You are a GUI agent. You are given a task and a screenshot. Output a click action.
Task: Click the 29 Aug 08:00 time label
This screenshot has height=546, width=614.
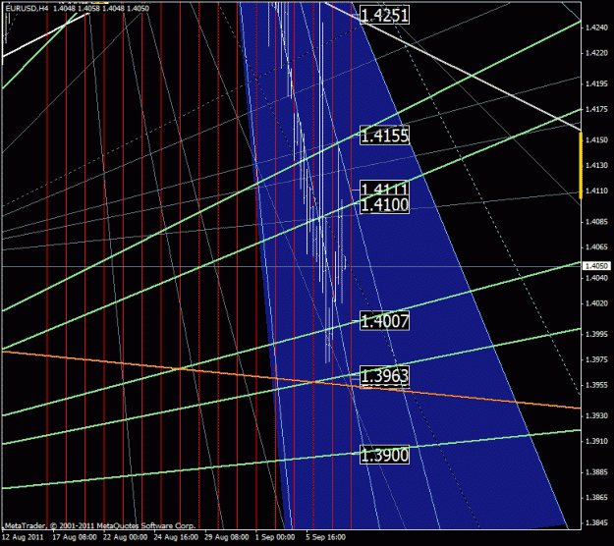click(227, 537)
